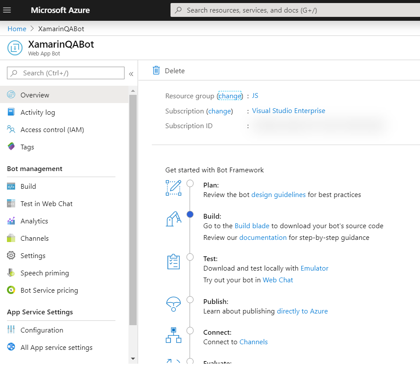Click the Plan step timeline circle

coord(190,183)
